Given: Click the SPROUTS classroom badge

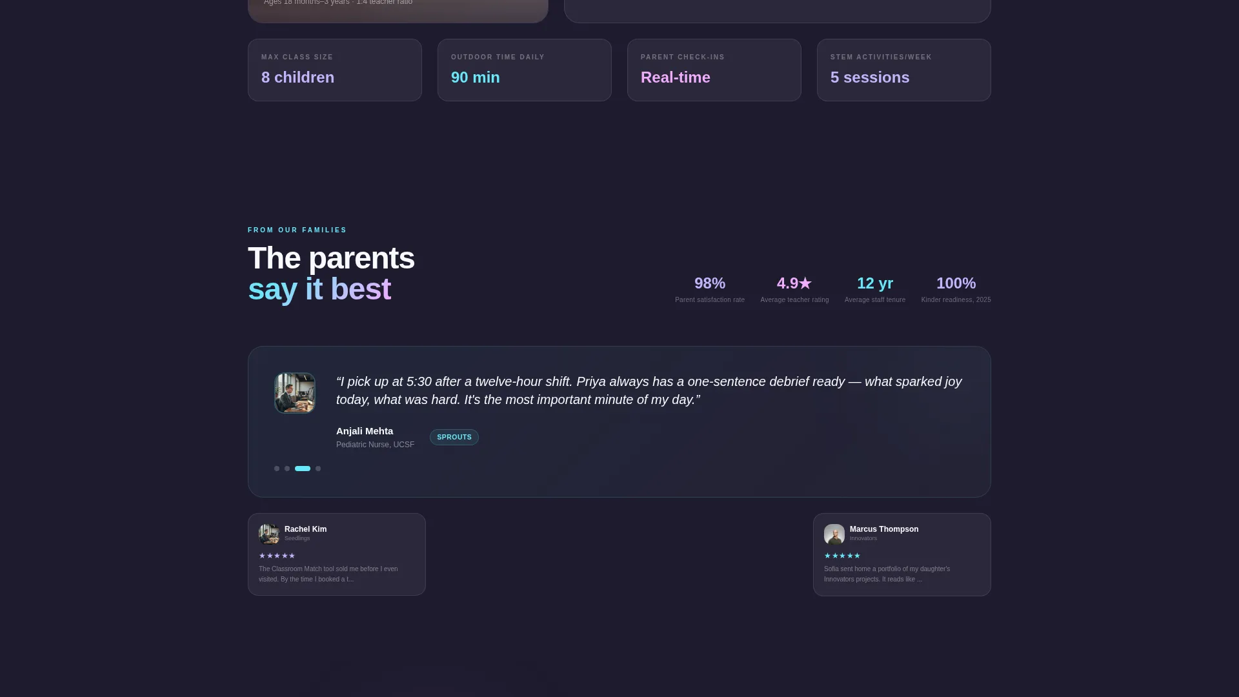Looking at the screenshot, I should pyautogui.click(x=454, y=438).
